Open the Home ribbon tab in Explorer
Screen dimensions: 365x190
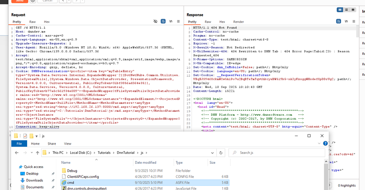click(x=36, y=144)
